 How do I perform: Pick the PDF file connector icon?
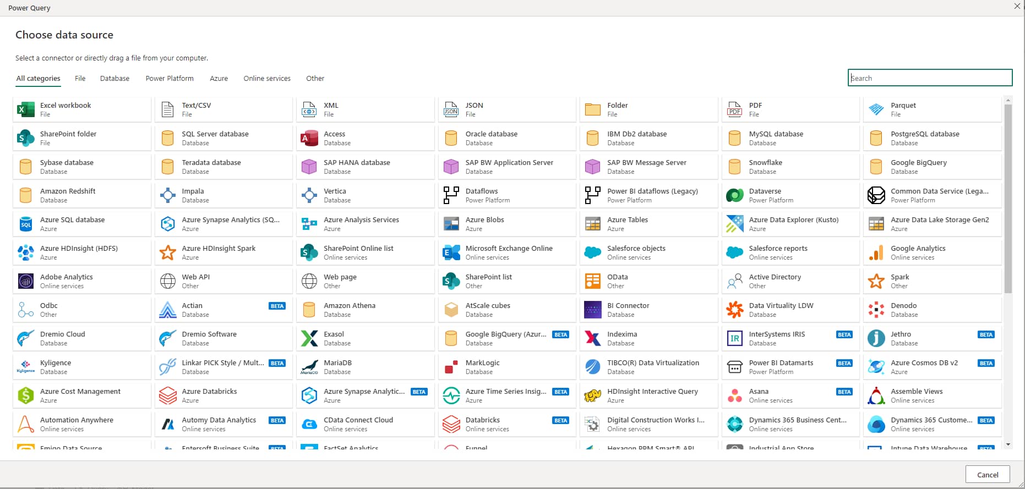pos(735,109)
